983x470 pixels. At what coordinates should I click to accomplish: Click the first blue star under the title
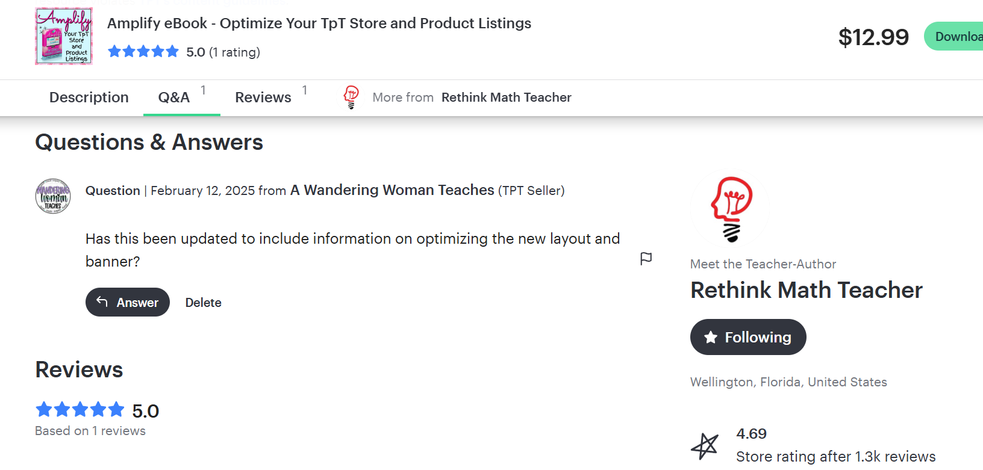114,51
